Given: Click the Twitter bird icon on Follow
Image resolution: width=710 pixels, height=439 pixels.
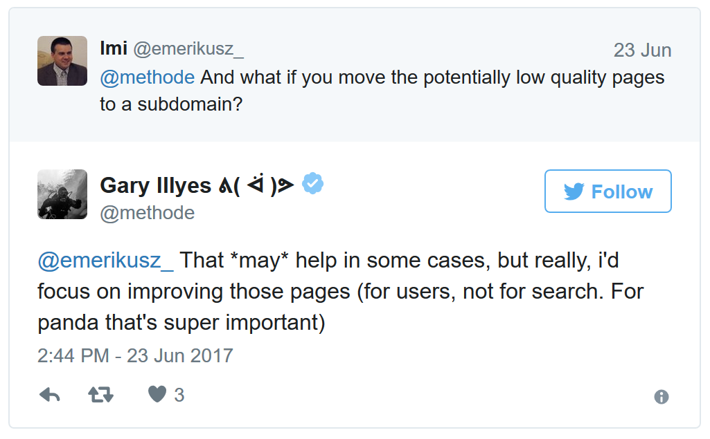Looking at the screenshot, I should point(574,192).
